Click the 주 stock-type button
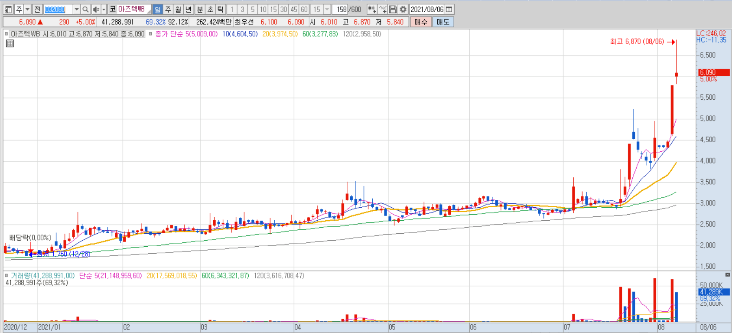 pyautogui.click(x=19, y=9)
